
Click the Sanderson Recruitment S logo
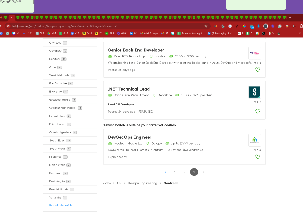[x=254, y=92]
